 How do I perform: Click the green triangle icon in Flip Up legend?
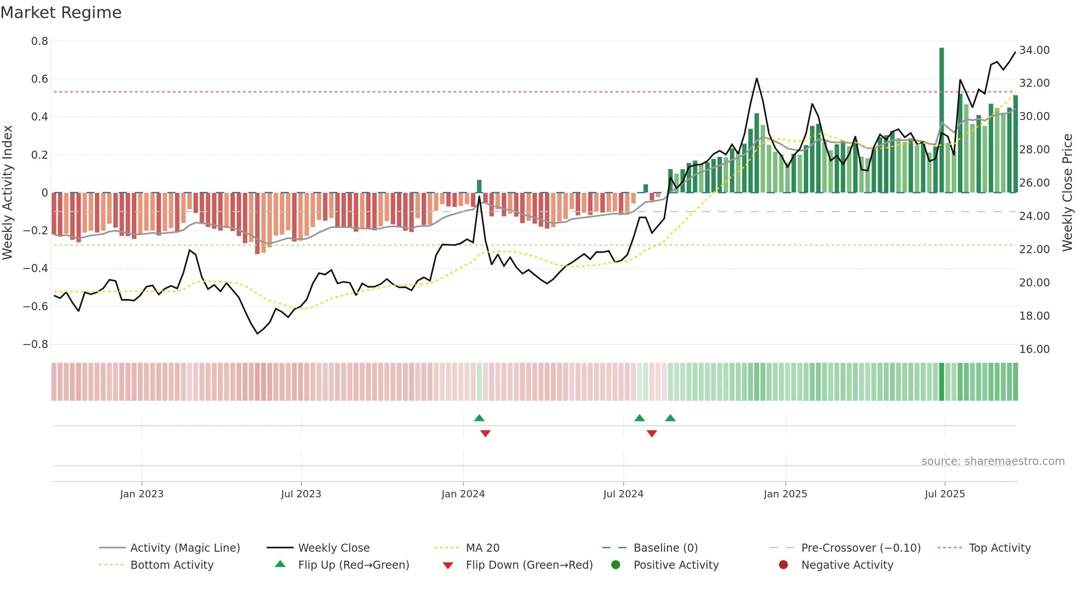[280, 564]
